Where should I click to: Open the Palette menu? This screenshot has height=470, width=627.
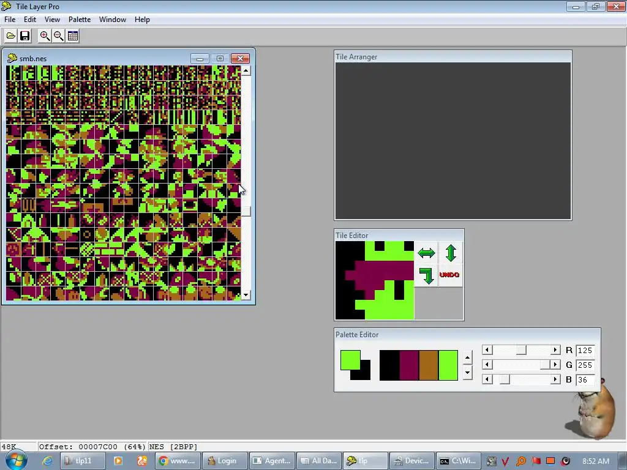pyautogui.click(x=80, y=19)
